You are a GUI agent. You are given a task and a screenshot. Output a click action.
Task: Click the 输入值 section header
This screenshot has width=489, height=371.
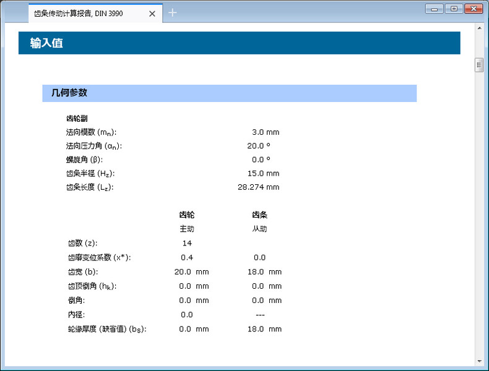point(47,43)
